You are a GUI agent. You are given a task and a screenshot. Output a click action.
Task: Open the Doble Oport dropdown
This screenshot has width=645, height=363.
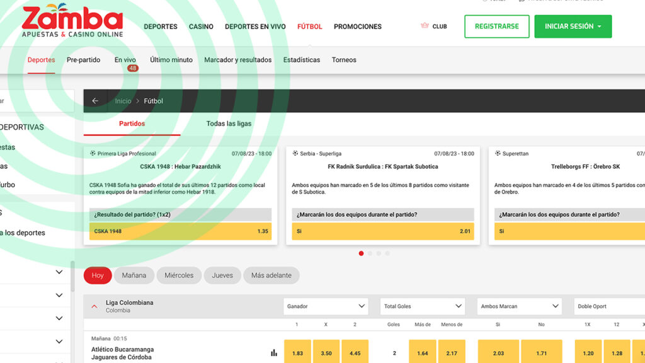(609, 306)
